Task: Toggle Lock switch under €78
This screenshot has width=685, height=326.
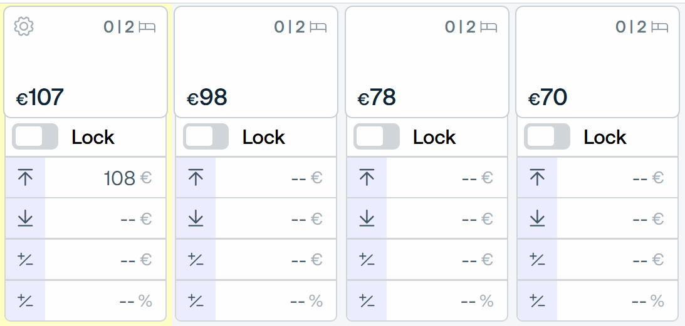Action: pos(377,136)
